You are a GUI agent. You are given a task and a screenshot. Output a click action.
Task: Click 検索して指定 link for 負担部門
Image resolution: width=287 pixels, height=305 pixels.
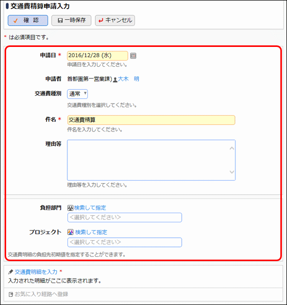click(90, 208)
